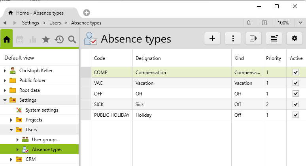This screenshot has height=166, width=306.
Task: Click the Users breadcrumb link
Action: pos(55,23)
